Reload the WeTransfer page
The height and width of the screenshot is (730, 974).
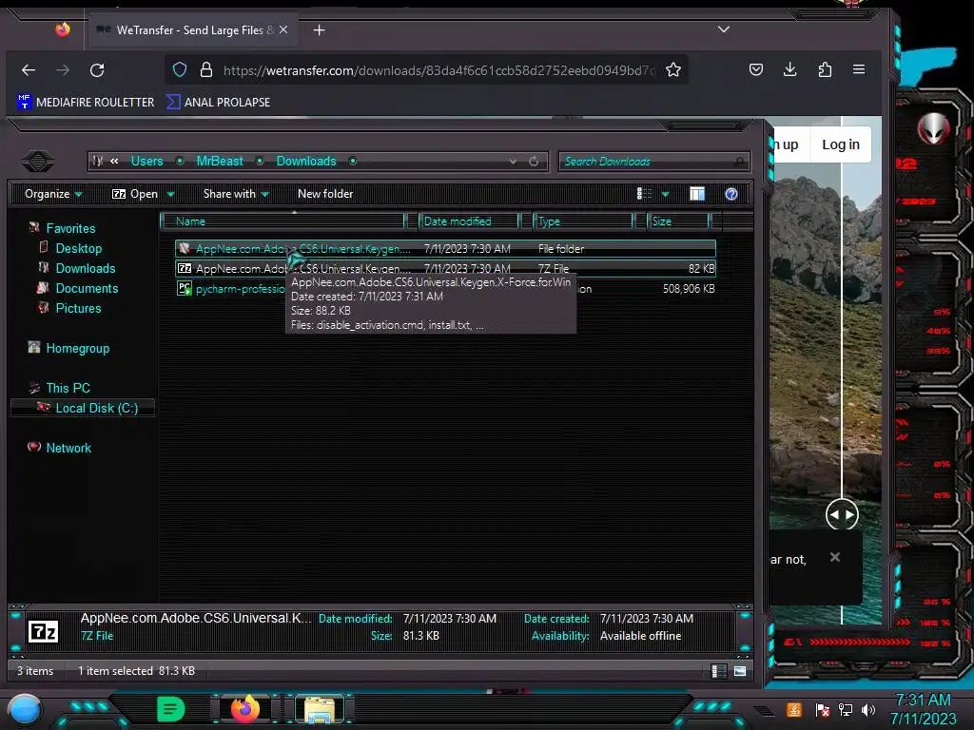tap(97, 70)
